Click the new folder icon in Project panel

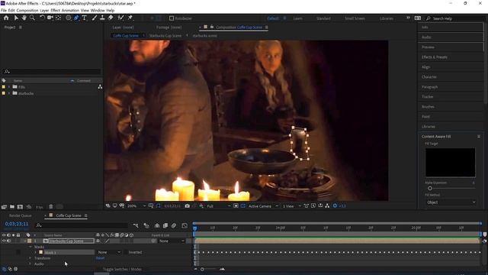pyautogui.click(x=12, y=207)
